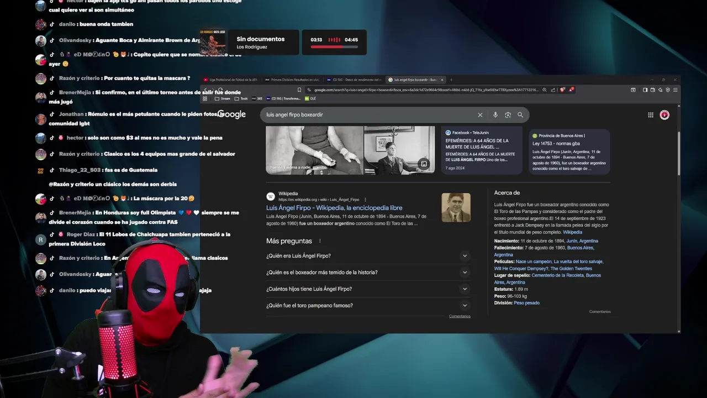Open the page zoom indicator in address bar
The image size is (707, 398).
[545, 90]
